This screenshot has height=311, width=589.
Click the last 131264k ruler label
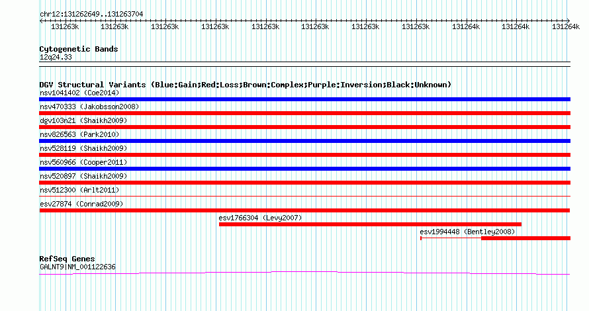click(x=566, y=26)
